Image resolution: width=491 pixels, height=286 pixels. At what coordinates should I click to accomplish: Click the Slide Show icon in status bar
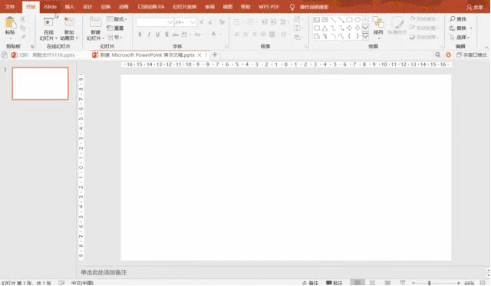coord(402,283)
